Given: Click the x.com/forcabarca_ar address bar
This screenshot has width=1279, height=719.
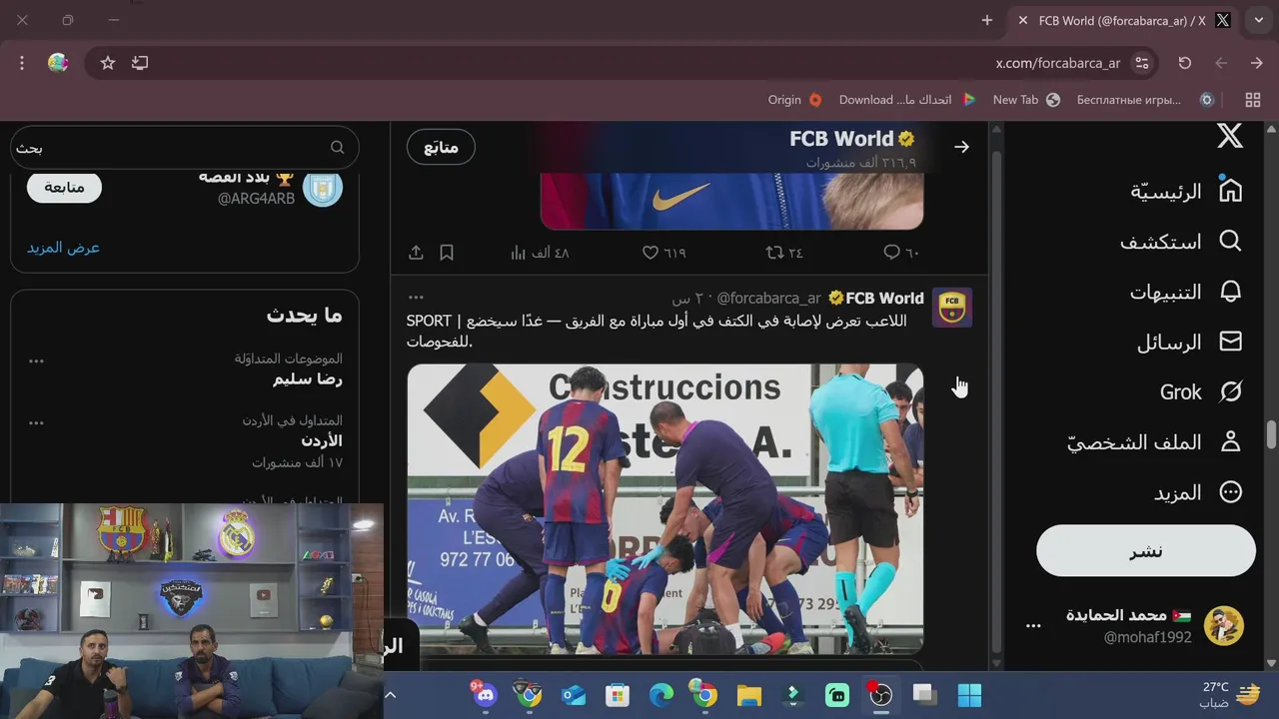Looking at the screenshot, I should [x=1058, y=63].
